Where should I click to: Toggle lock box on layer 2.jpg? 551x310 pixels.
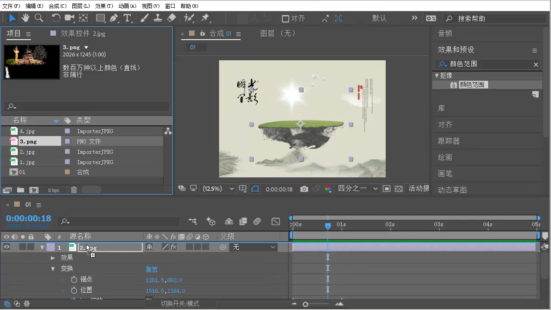pos(31,247)
